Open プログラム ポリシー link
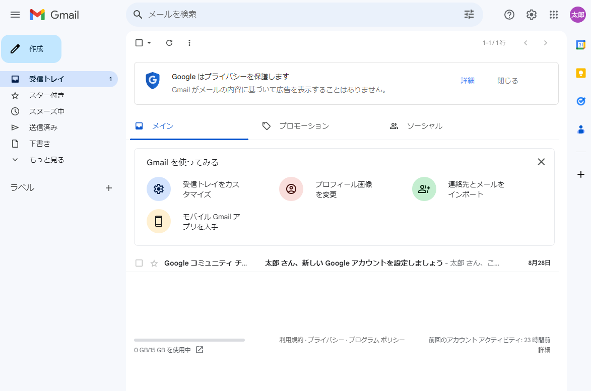Viewport: 591px width, 391px height. [376, 340]
